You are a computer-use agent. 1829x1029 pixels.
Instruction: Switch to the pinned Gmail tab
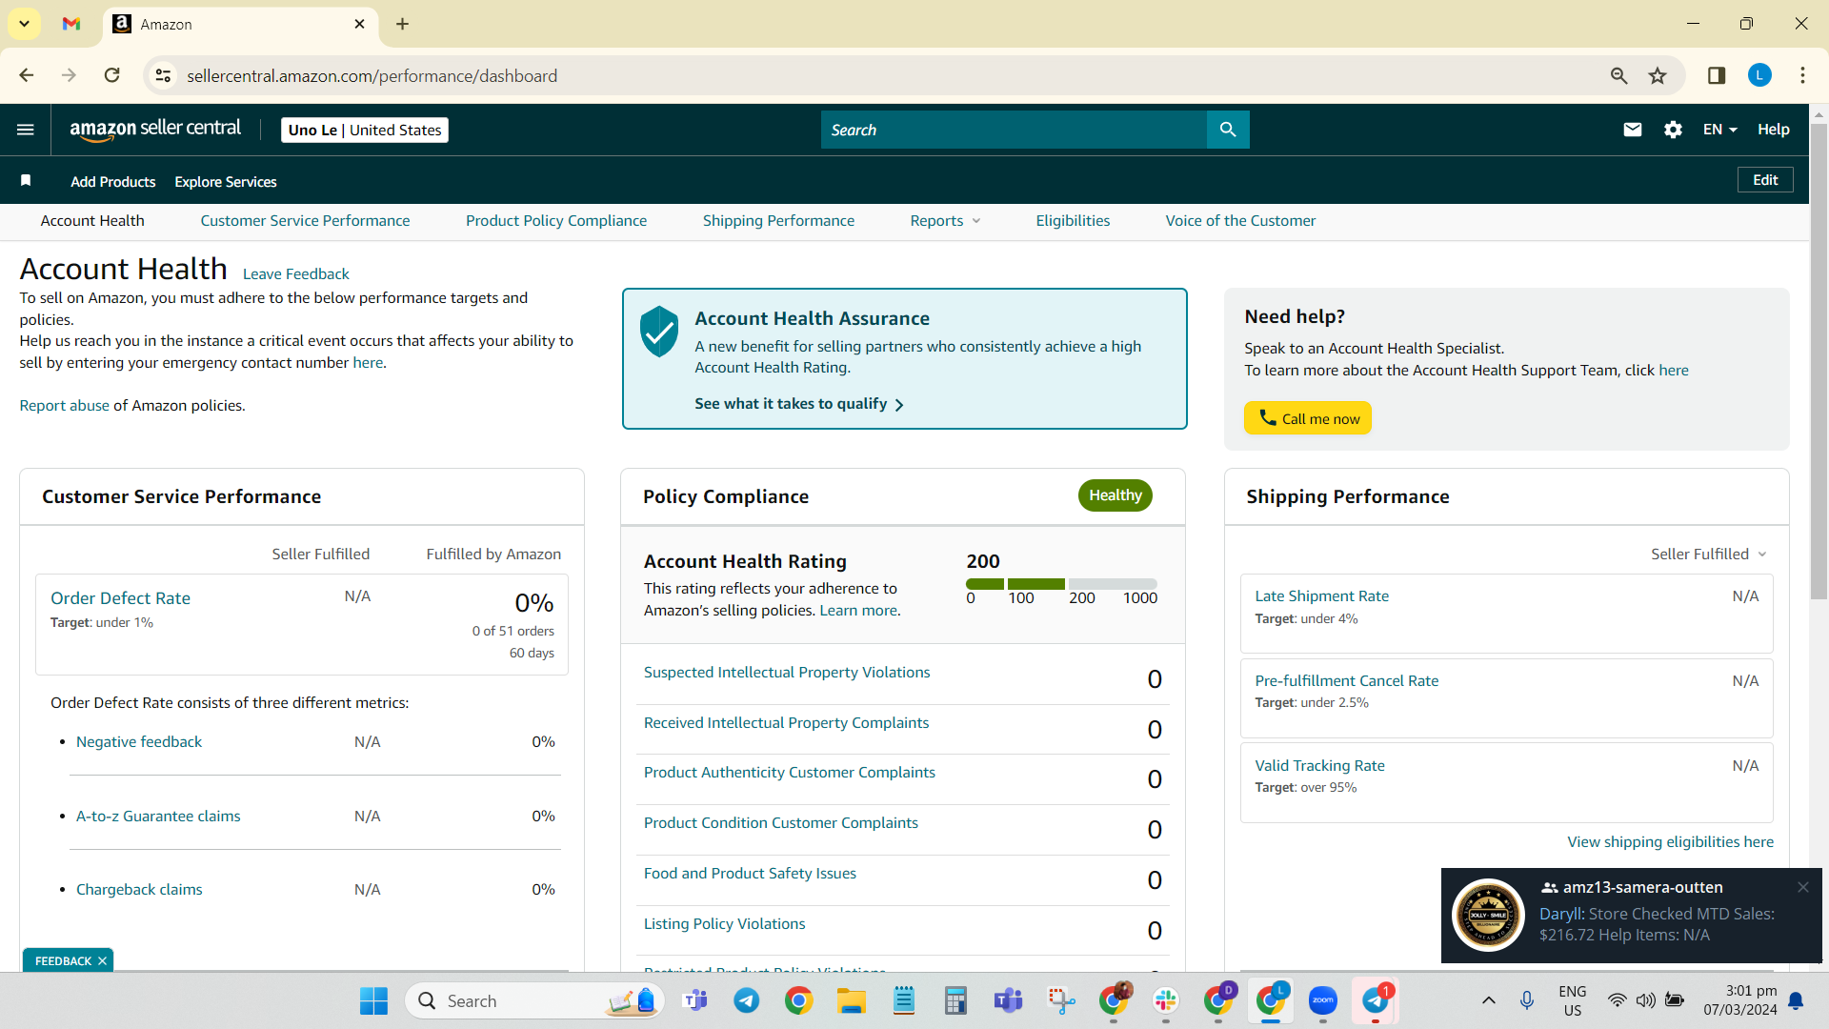(71, 24)
